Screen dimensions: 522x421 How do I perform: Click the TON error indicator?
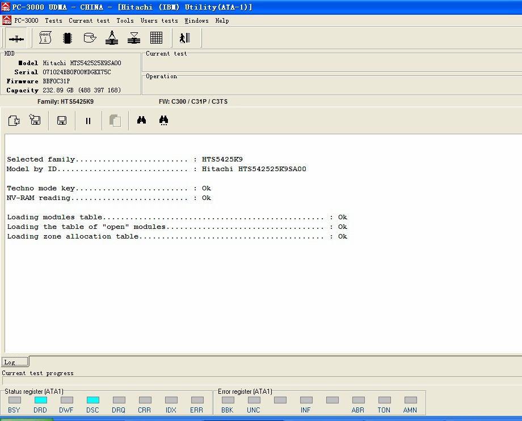coord(385,400)
